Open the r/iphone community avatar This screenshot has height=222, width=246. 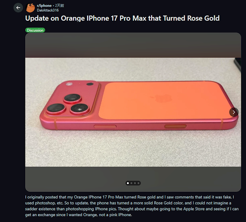(30, 8)
